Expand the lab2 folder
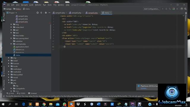This screenshot has width=190, height=107. pos(11,33)
